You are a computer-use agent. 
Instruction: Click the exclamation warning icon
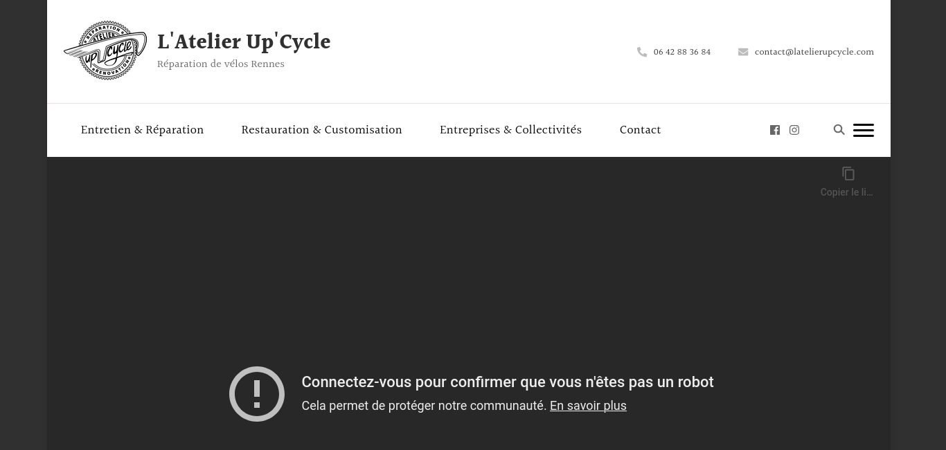[257, 394]
